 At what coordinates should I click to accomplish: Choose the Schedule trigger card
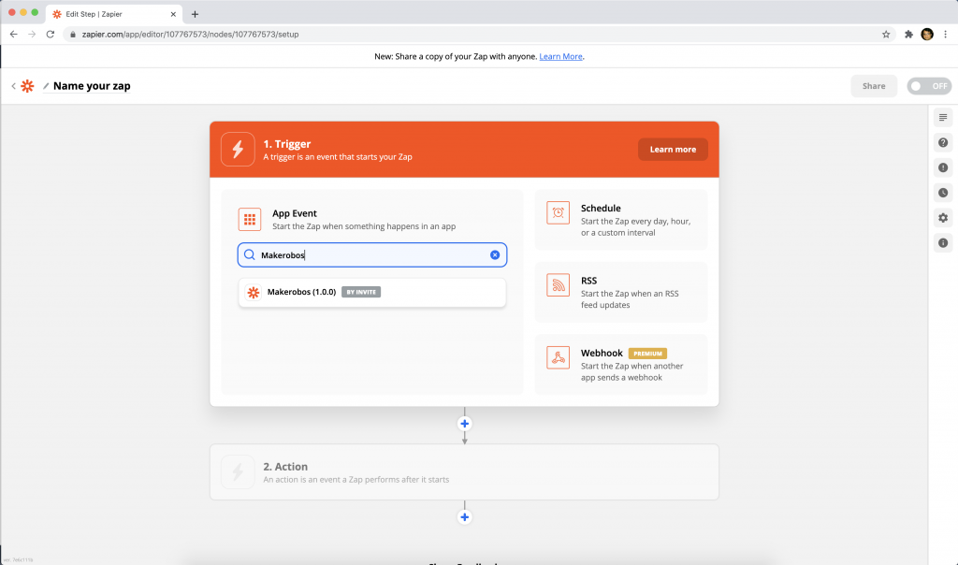(x=621, y=220)
